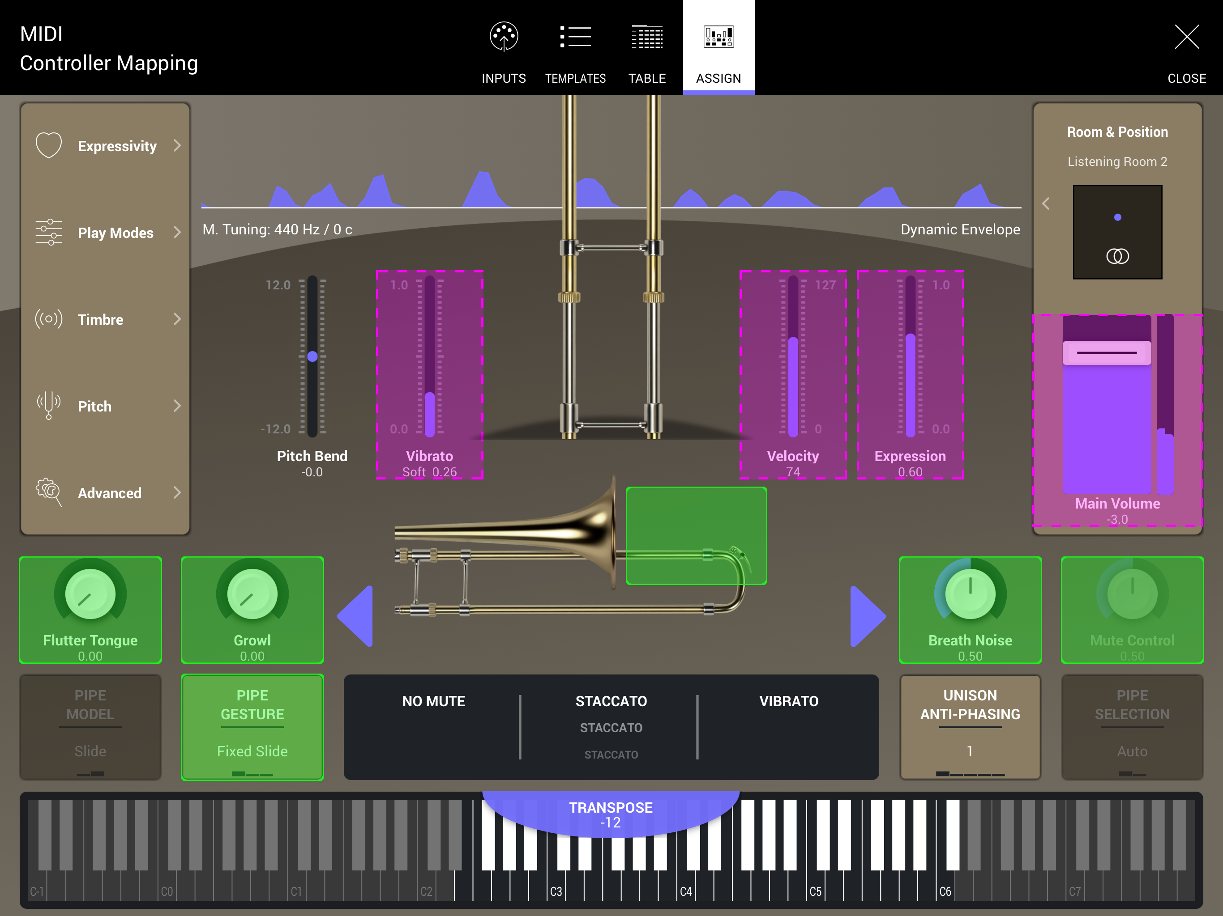Click the Breath Noise knob
Screen dimensions: 1223x916
(971, 594)
